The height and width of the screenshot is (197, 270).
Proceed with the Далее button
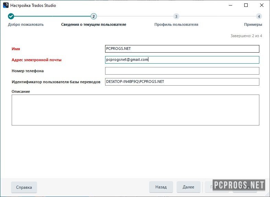(188, 187)
